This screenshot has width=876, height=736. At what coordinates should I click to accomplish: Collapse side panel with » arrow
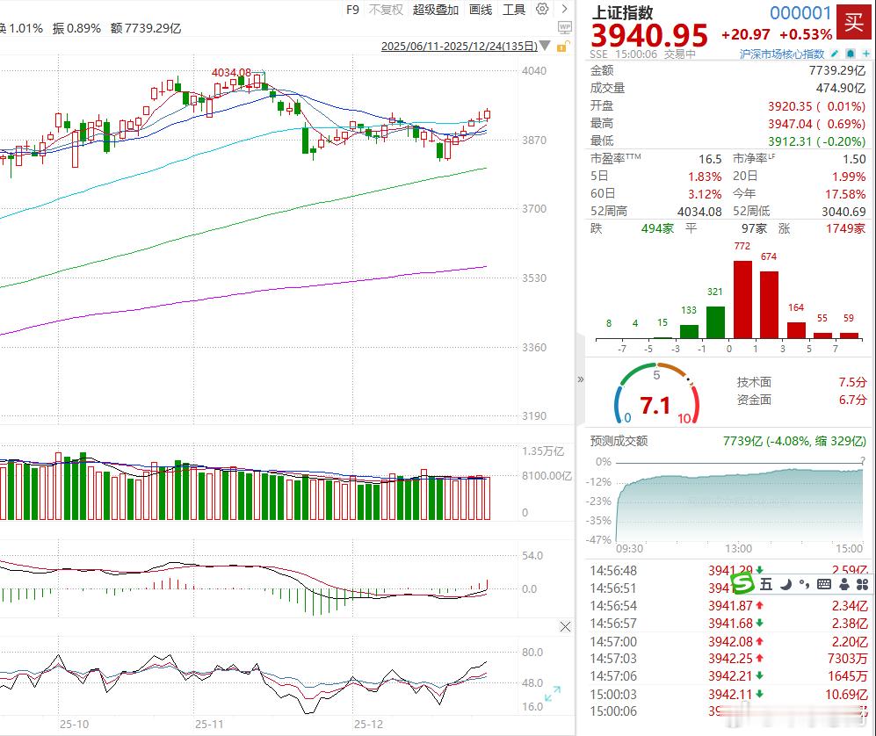[x=581, y=379]
